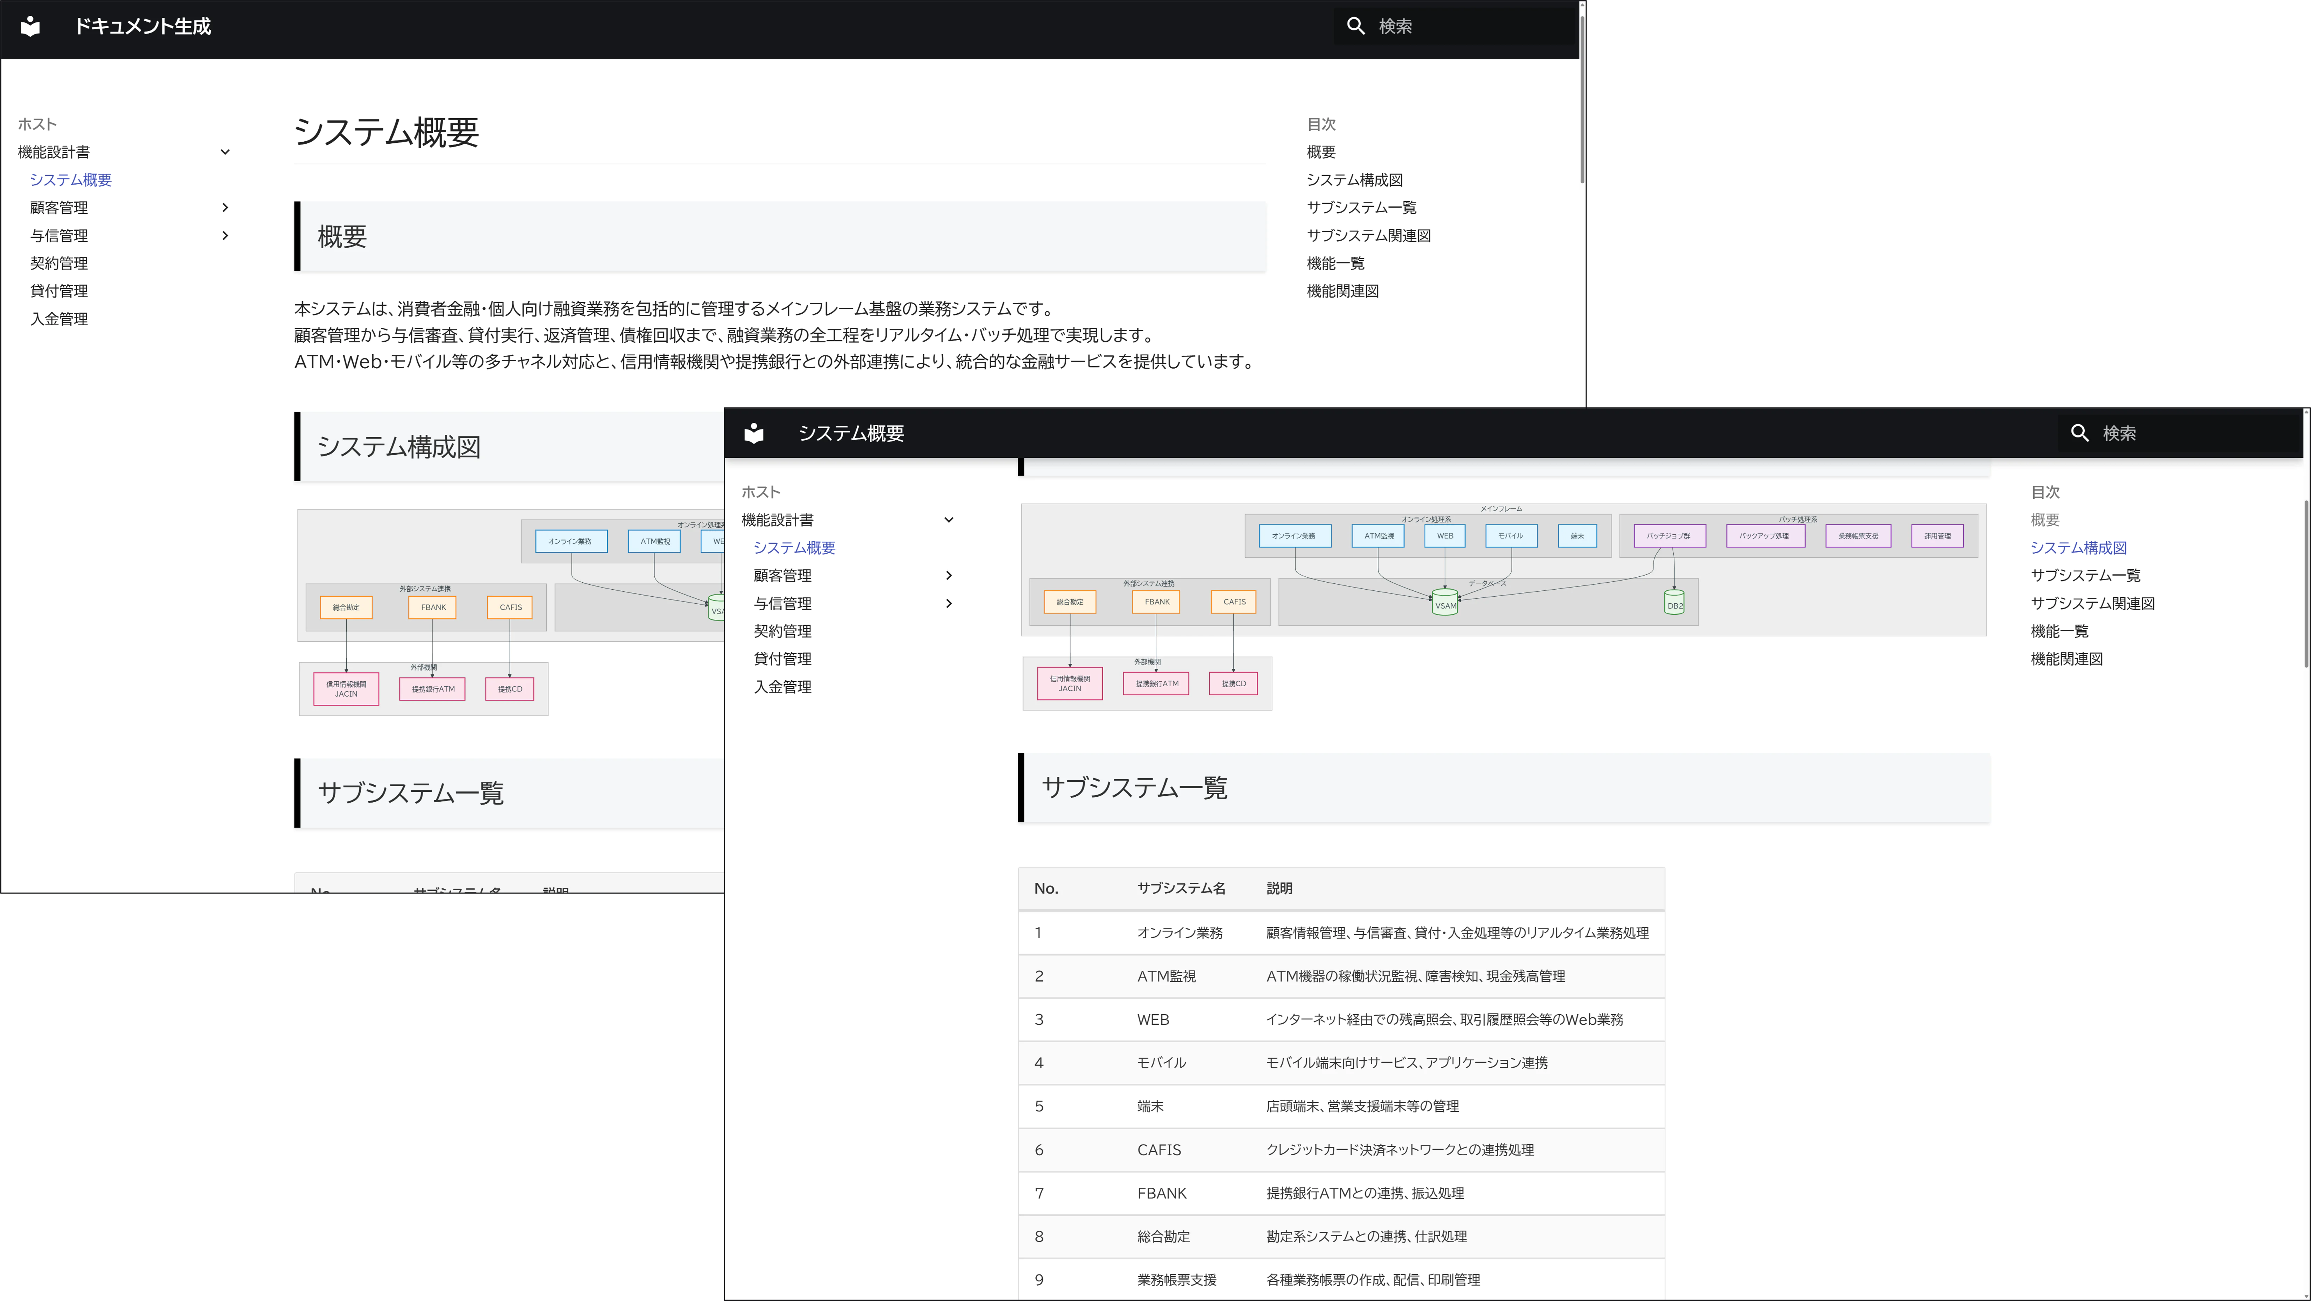Open 契約管理 in the top-left sidebar
The height and width of the screenshot is (1301, 2311).
pos(59,264)
